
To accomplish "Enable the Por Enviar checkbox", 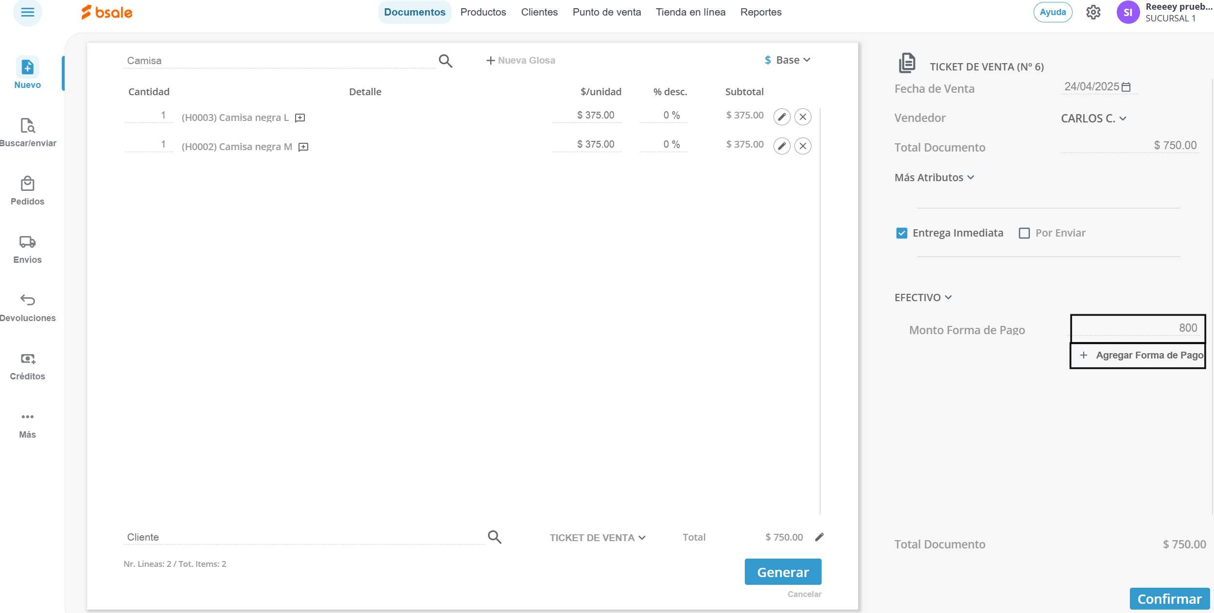I will click(1024, 233).
